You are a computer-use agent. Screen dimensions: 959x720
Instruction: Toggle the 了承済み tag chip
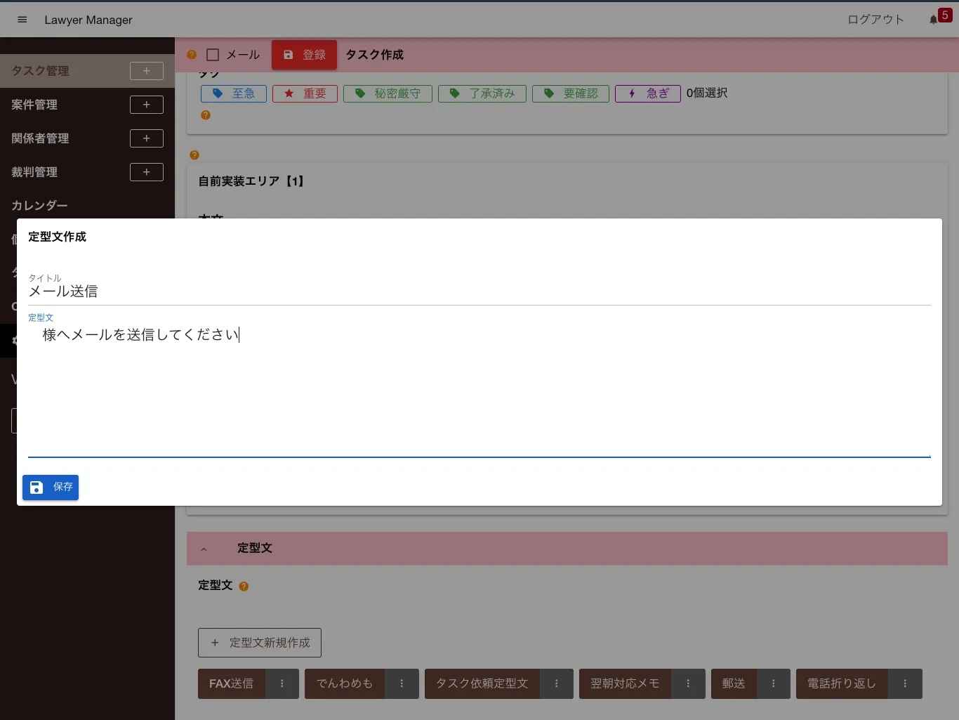pyautogui.click(x=482, y=93)
